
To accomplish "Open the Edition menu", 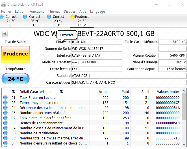I will (20, 12).
